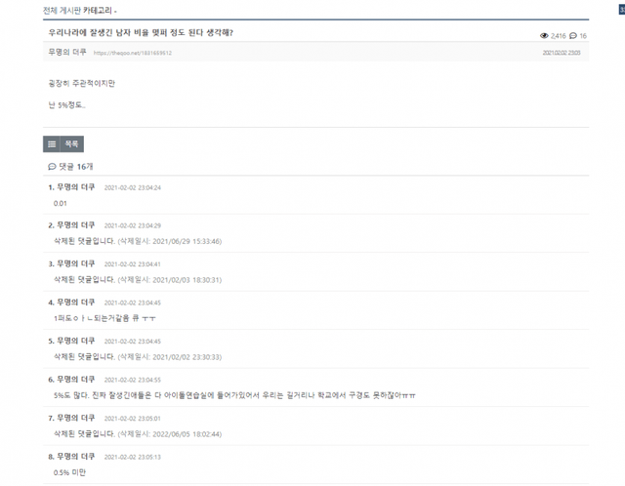Click comment 2 deleted comment text

[138, 241]
